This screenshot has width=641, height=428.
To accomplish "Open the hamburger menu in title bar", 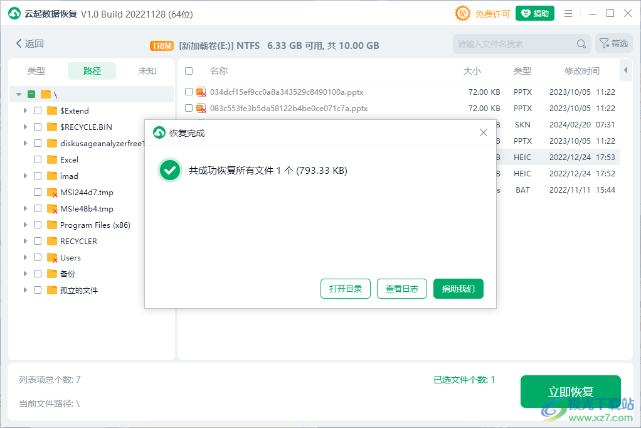I will (x=568, y=13).
